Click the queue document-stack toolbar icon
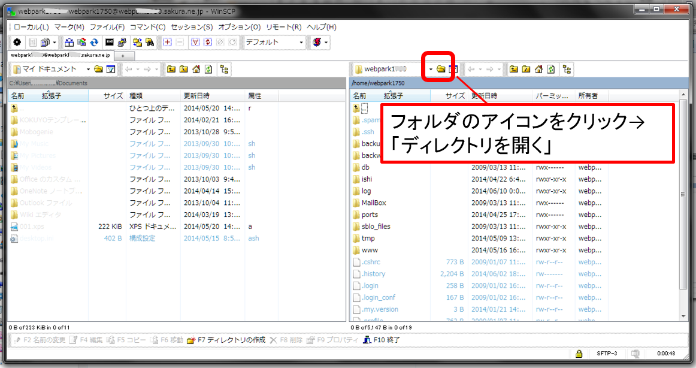 point(45,43)
